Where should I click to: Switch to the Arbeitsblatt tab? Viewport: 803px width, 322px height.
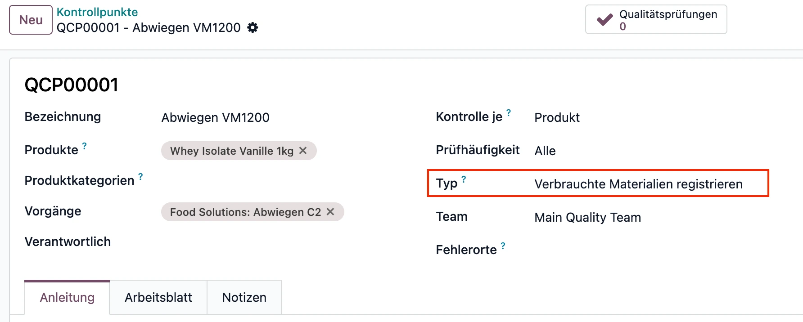[x=158, y=297]
